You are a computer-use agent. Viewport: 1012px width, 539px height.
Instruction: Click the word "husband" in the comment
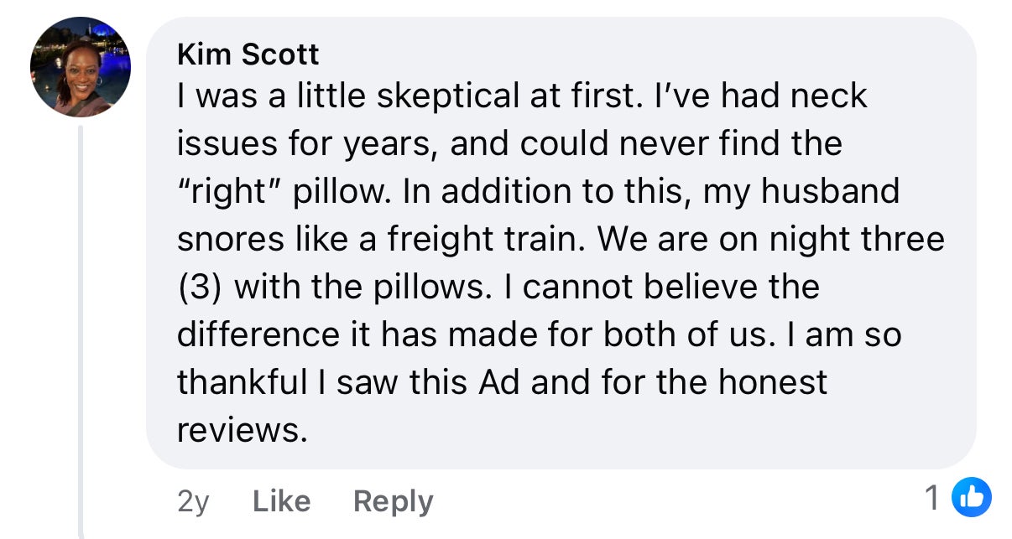[830, 192]
